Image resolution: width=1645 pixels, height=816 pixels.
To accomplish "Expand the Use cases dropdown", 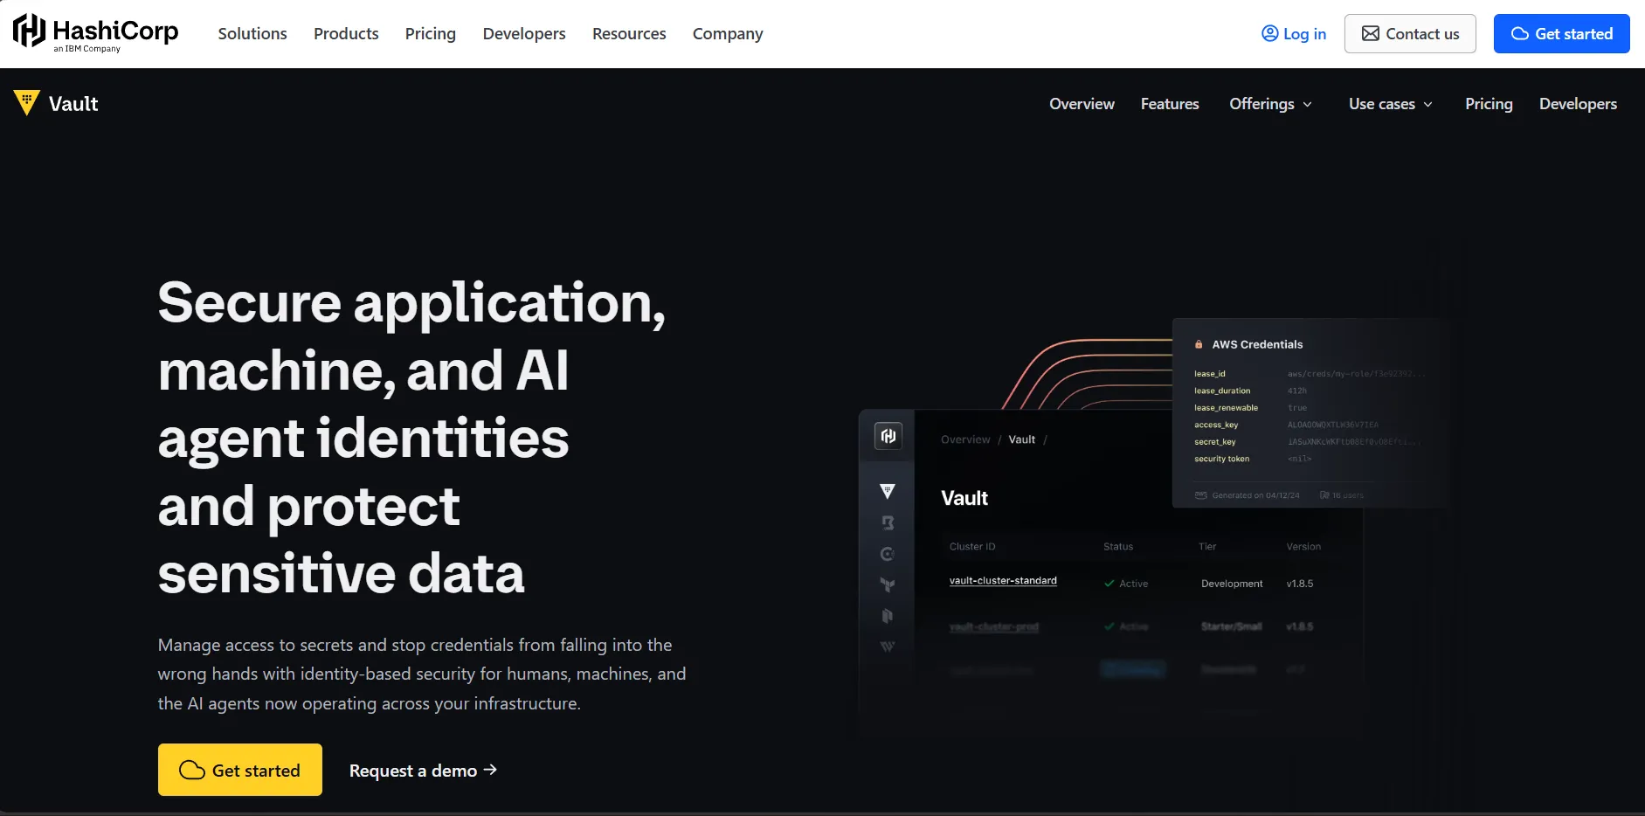I will click(x=1390, y=103).
